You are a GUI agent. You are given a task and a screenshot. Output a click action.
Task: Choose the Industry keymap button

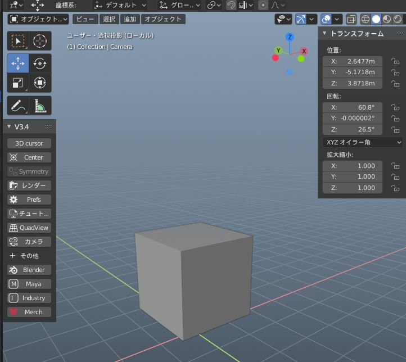29,298
